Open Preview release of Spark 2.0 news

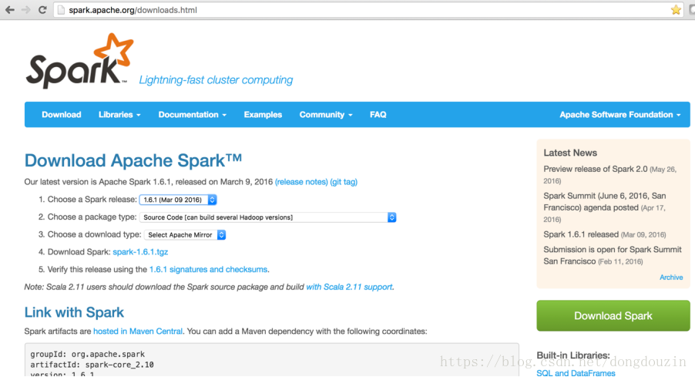pos(596,169)
